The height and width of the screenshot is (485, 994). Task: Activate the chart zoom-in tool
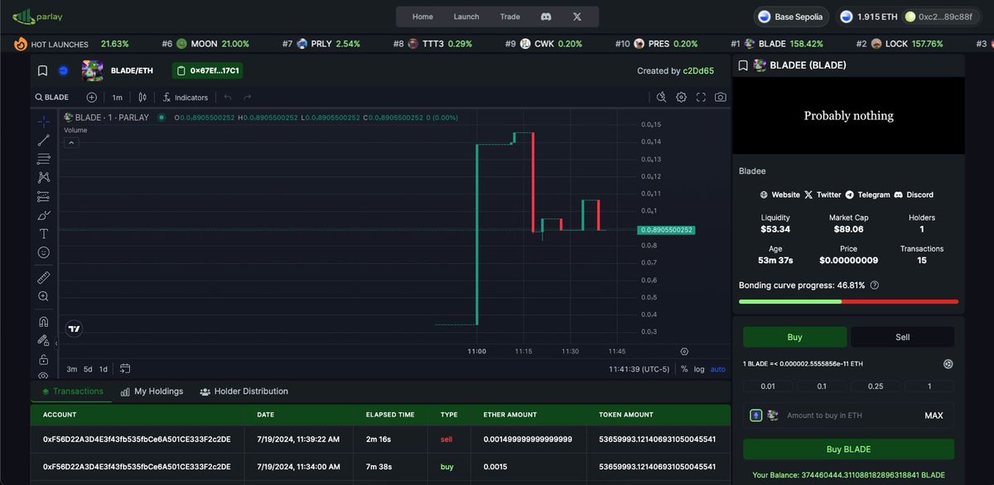44,296
